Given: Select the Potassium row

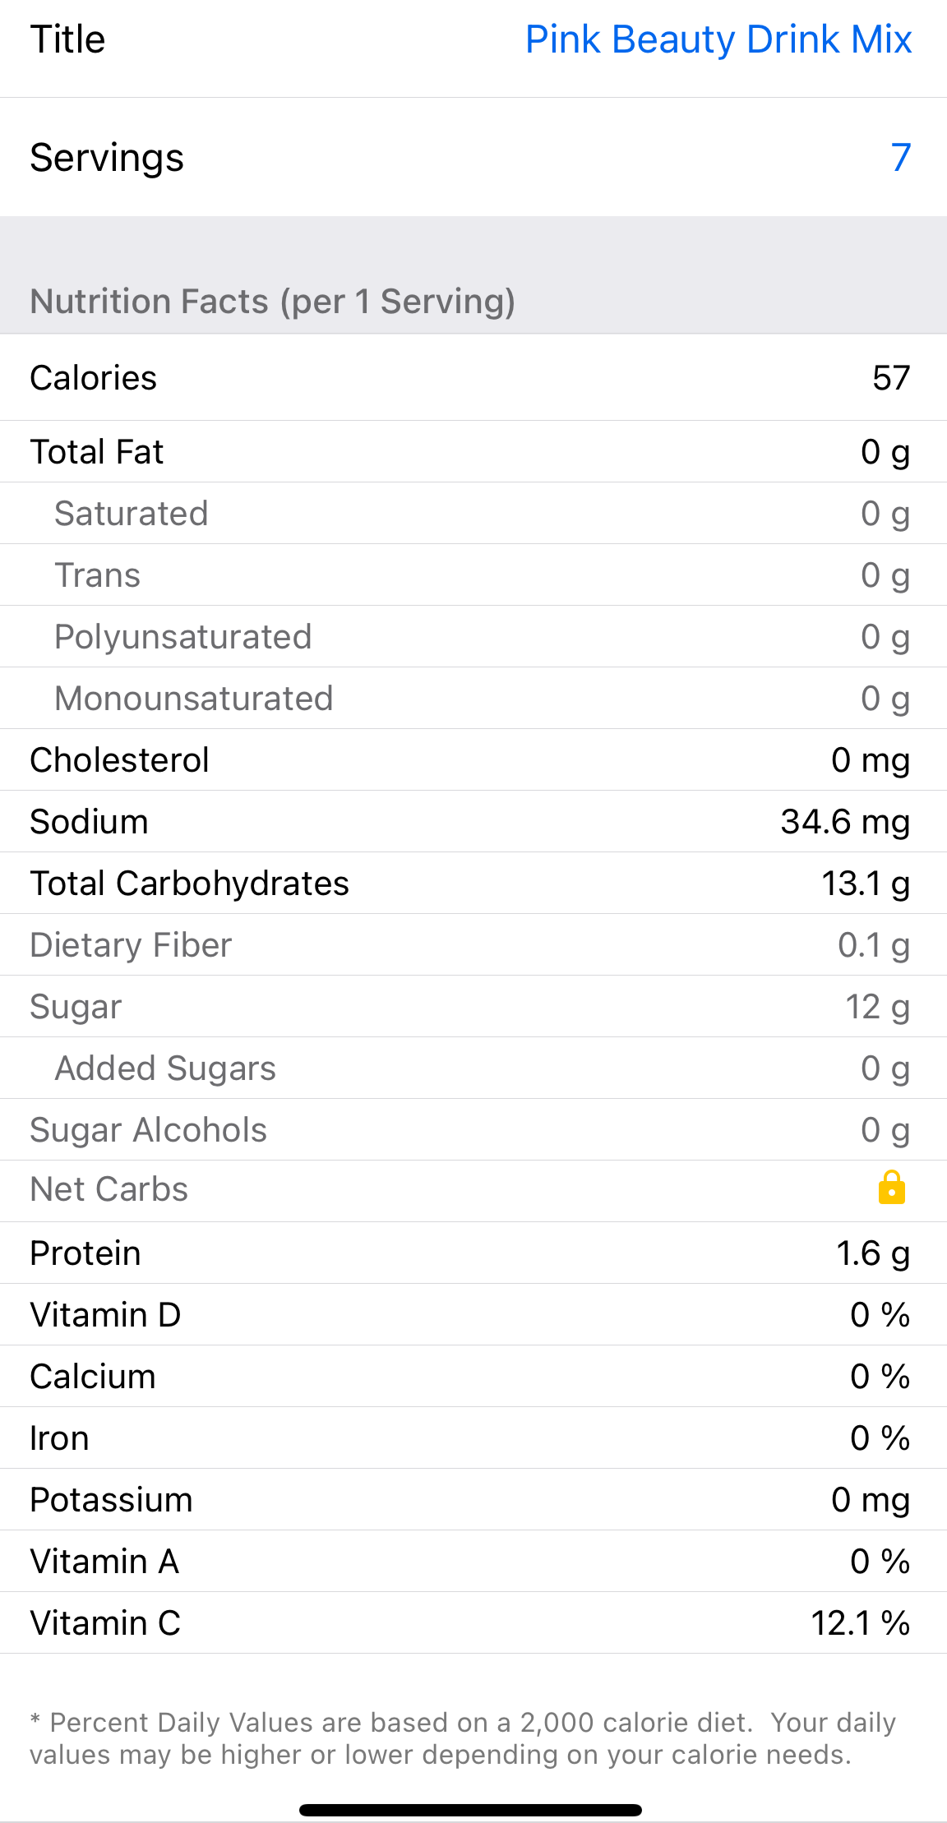Looking at the screenshot, I should coord(473,1500).
